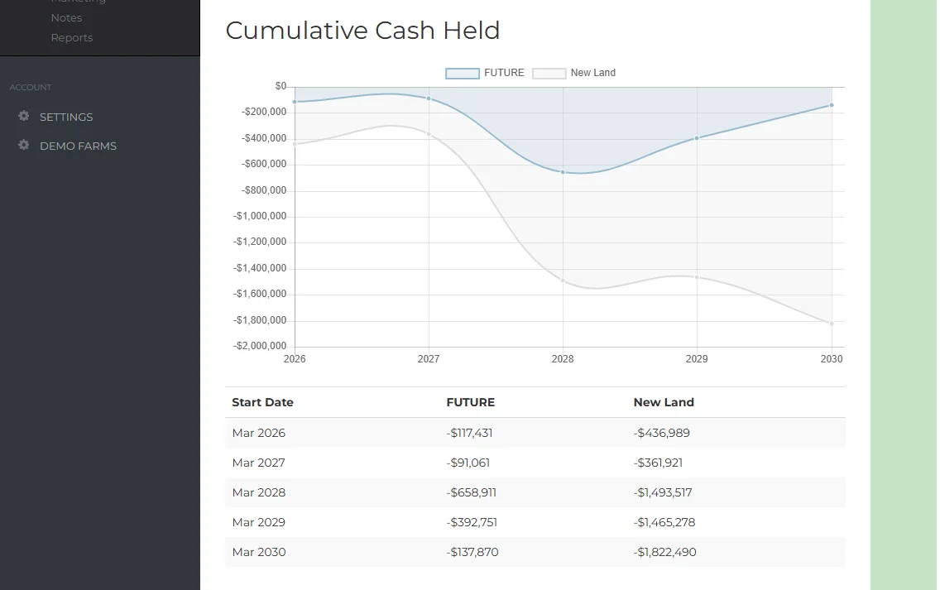Click the Start Date column header
940x590 pixels.
click(x=262, y=402)
